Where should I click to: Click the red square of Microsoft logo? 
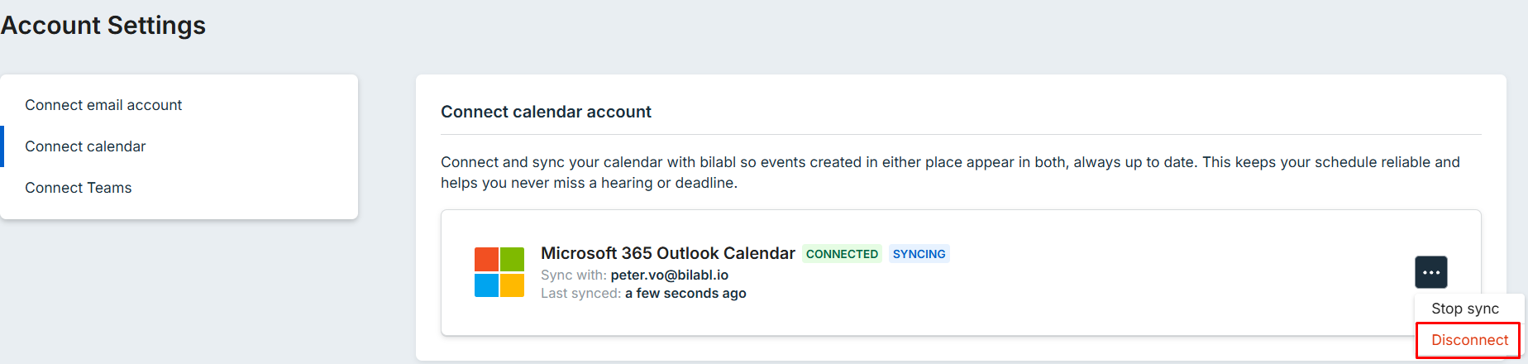(x=486, y=259)
